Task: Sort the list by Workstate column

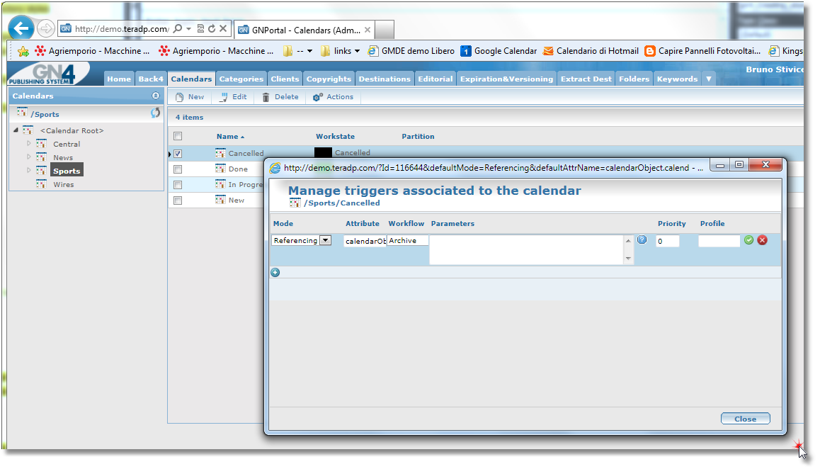Action: click(335, 136)
